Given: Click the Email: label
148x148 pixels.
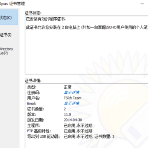Looking at the screenshot, I should [x=32, y=103].
